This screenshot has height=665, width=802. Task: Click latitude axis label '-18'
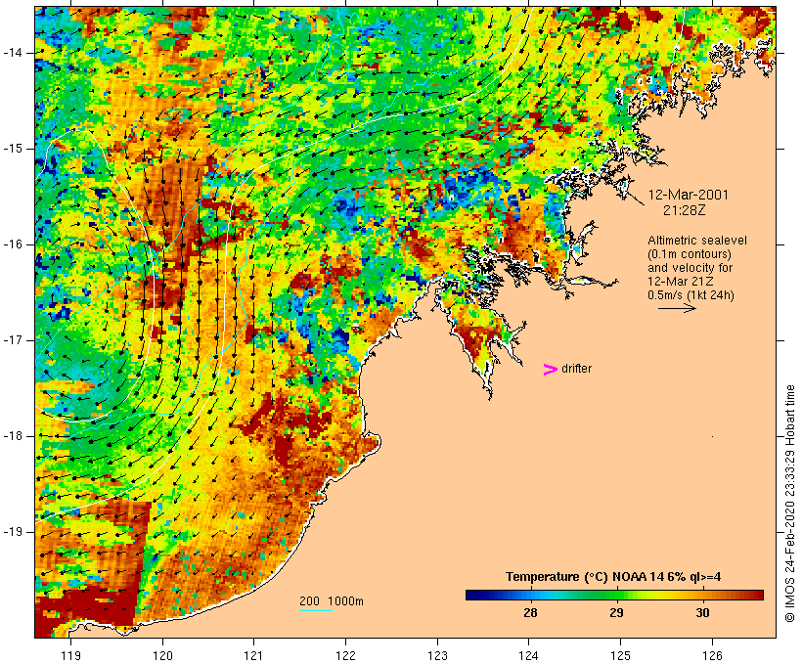click(x=13, y=436)
